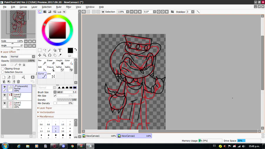Open the File menu
This screenshot has height=149, width=265.
point(4,7)
